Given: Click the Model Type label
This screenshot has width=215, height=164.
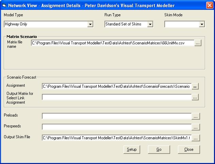Looking at the screenshot, I should [x=13, y=15].
